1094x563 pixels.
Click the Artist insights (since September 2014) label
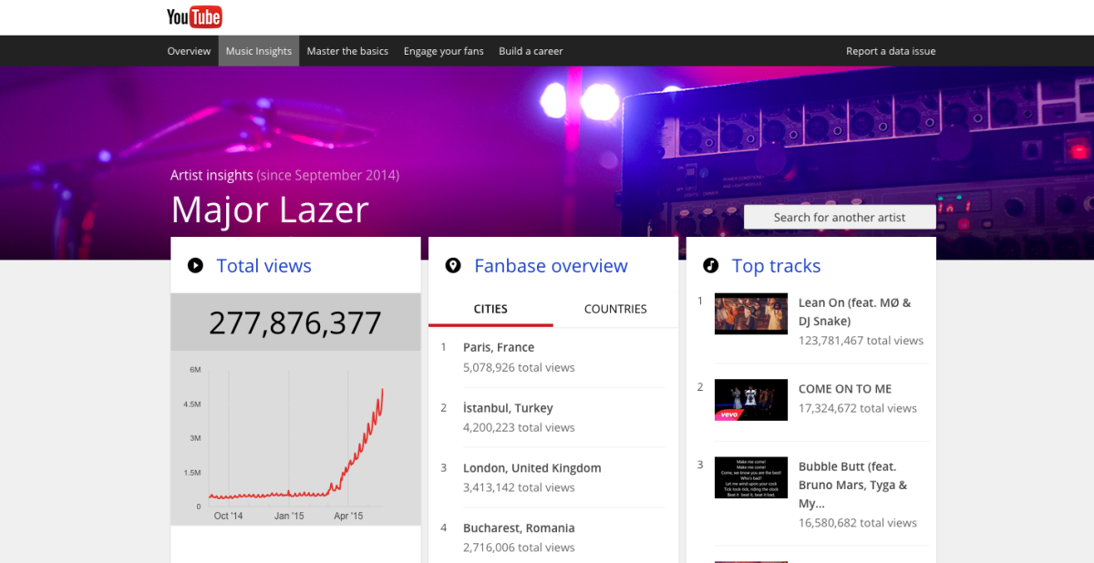(284, 175)
